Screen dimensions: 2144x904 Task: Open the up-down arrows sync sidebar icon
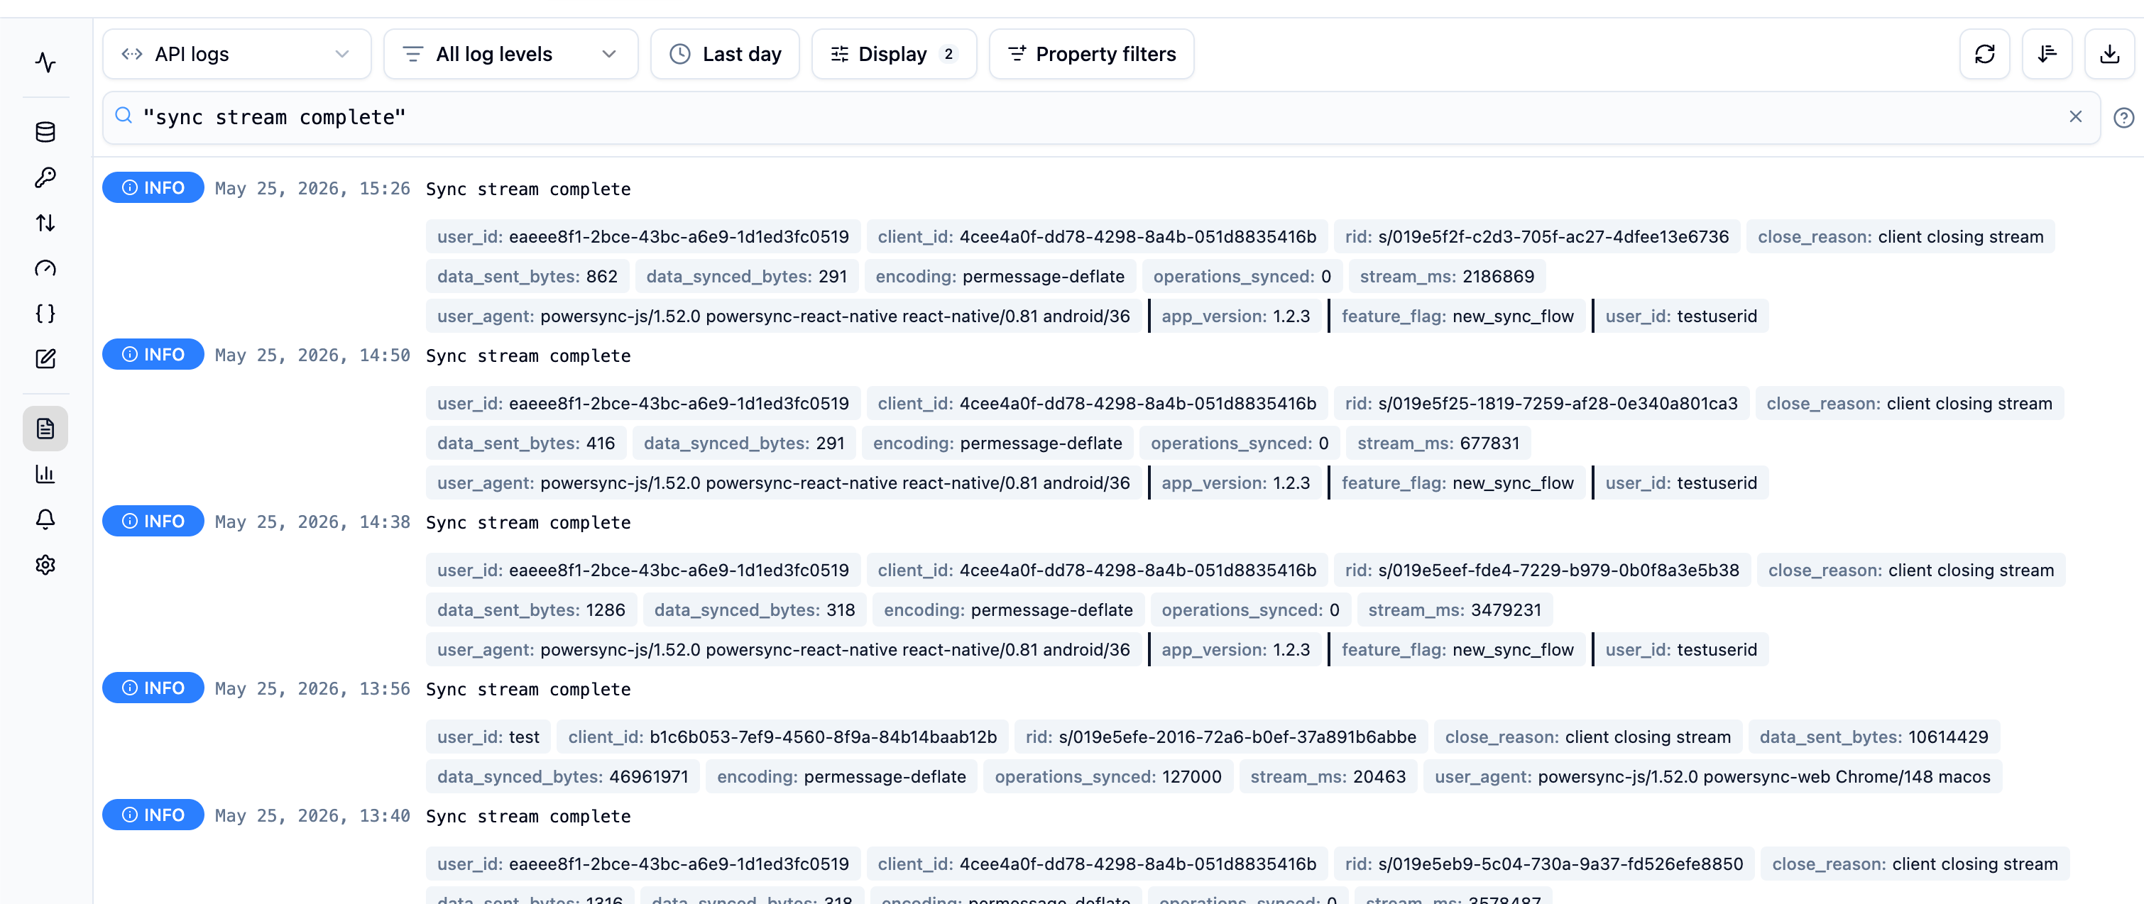click(45, 223)
